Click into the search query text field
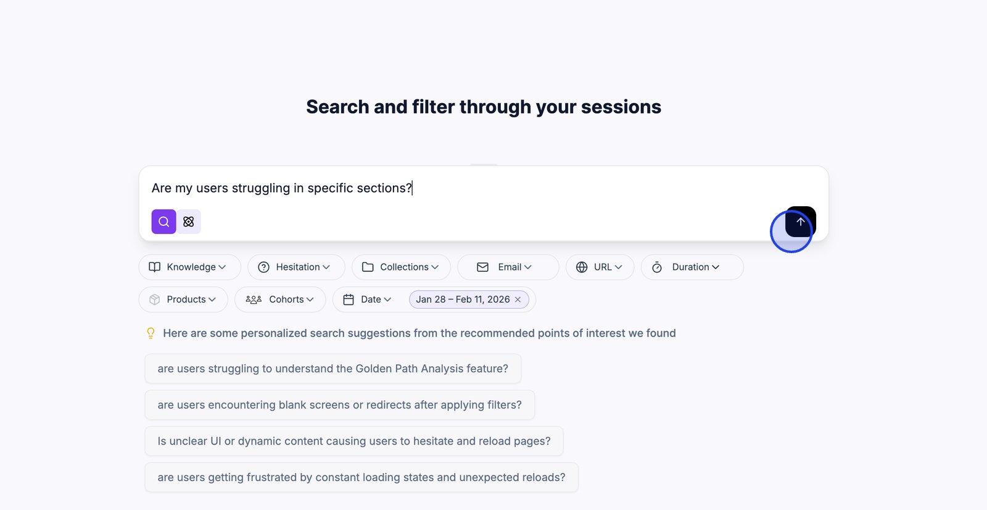This screenshot has width=987, height=510. coord(481,188)
